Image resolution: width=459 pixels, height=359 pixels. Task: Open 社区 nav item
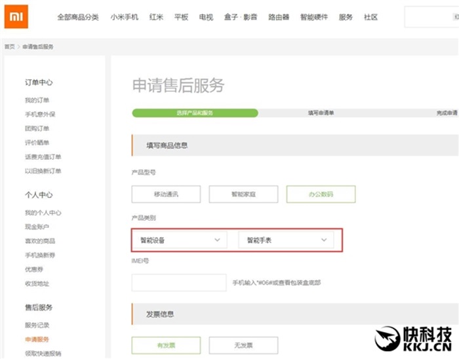pyautogui.click(x=370, y=17)
